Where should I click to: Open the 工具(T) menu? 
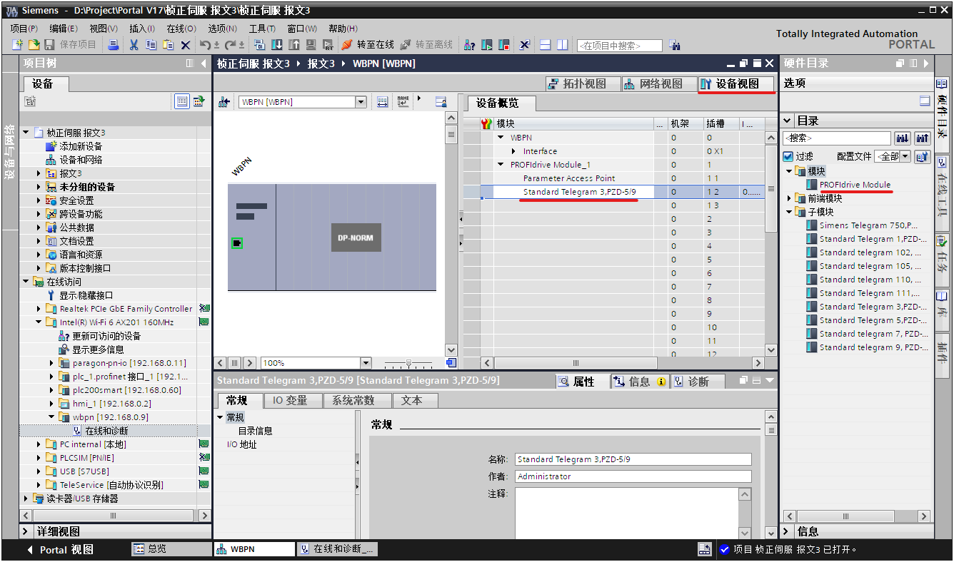coord(262,28)
